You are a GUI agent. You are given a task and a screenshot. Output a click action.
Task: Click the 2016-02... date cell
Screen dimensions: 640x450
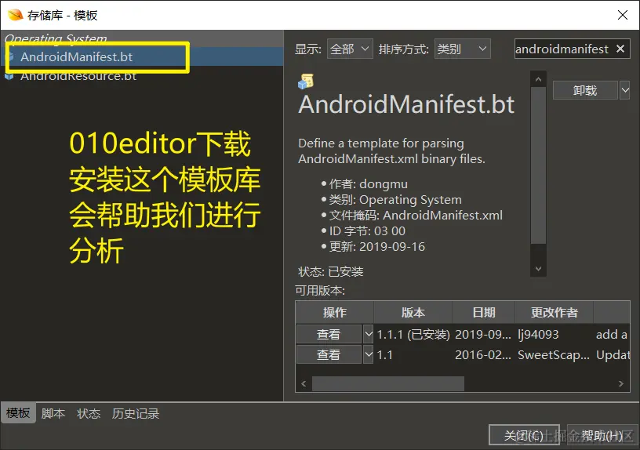[483, 355]
